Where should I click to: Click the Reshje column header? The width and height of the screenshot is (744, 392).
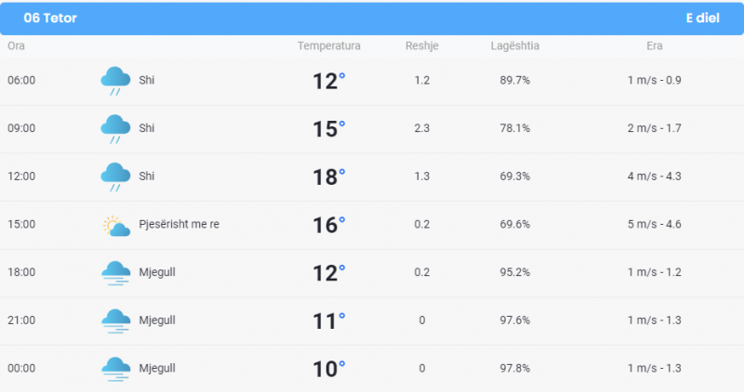click(x=422, y=46)
